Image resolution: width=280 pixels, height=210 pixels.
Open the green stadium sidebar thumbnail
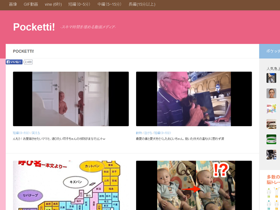tap(271, 139)
